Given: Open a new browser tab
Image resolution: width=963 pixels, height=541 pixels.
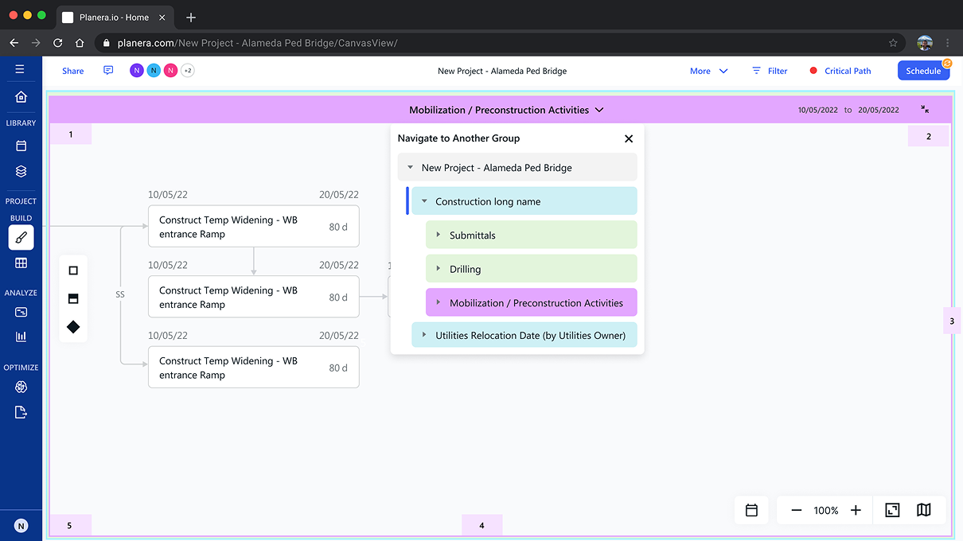Looking at the screenshot, I should (191, 17).
